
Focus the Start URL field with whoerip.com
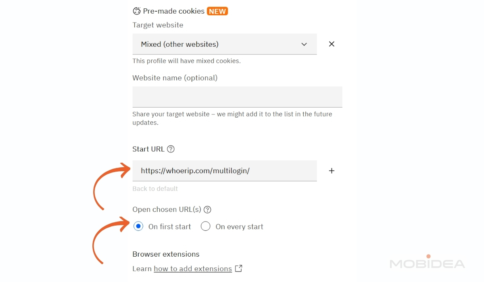tap(224, 171)
